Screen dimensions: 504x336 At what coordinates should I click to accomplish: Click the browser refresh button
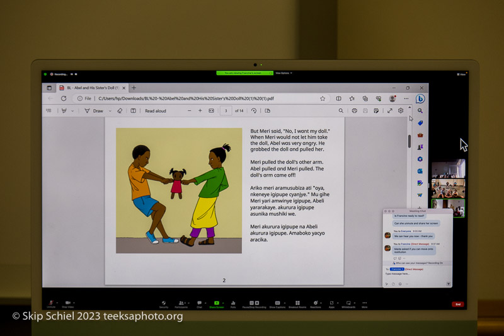click(64, 98)
